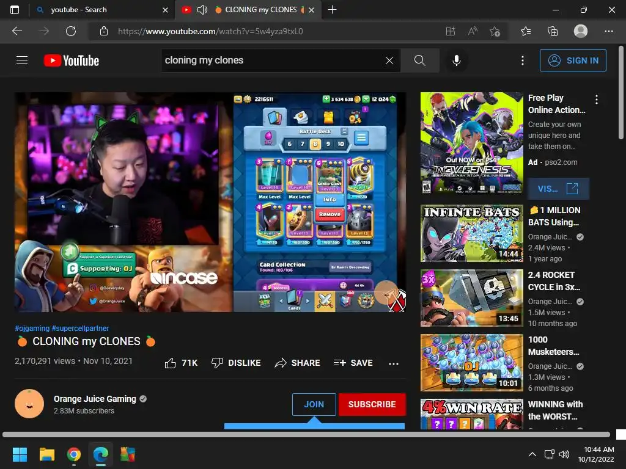Close the CLONING my CLONES tab
This screenshot has width=626, height=469.
(x=311, y=10)
